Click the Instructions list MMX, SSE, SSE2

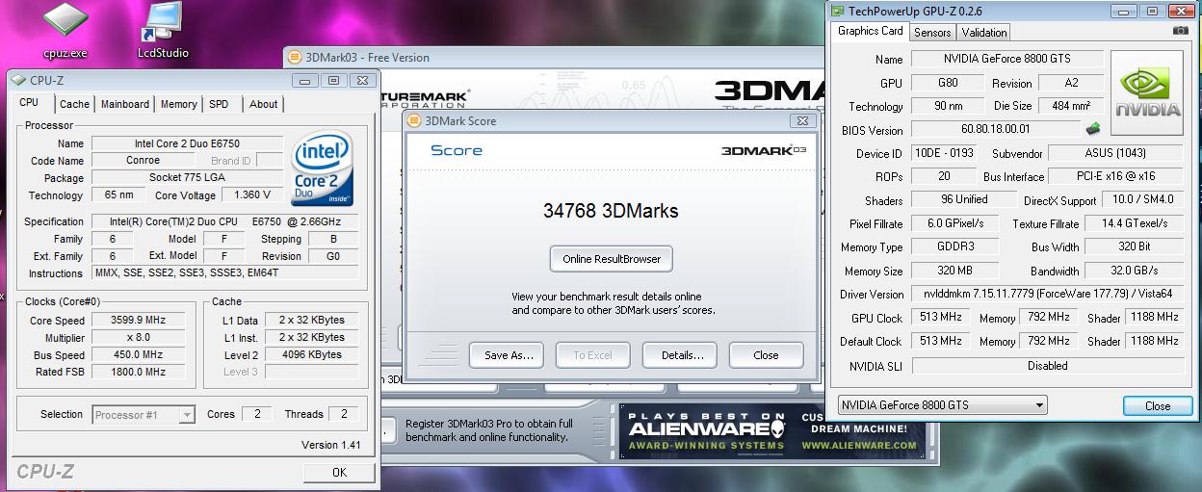click(223, 273)
